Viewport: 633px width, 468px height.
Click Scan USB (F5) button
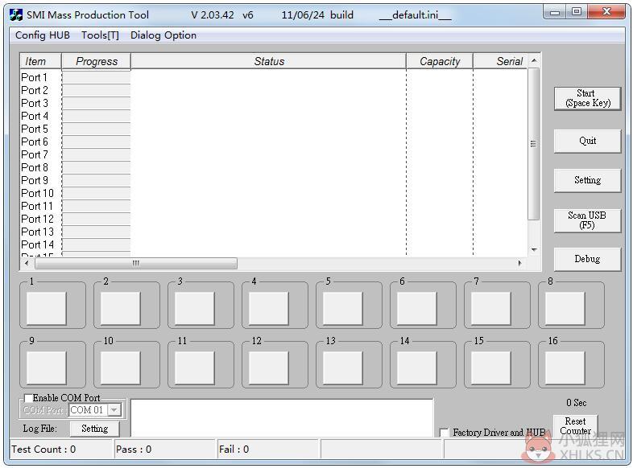[587, 220]
